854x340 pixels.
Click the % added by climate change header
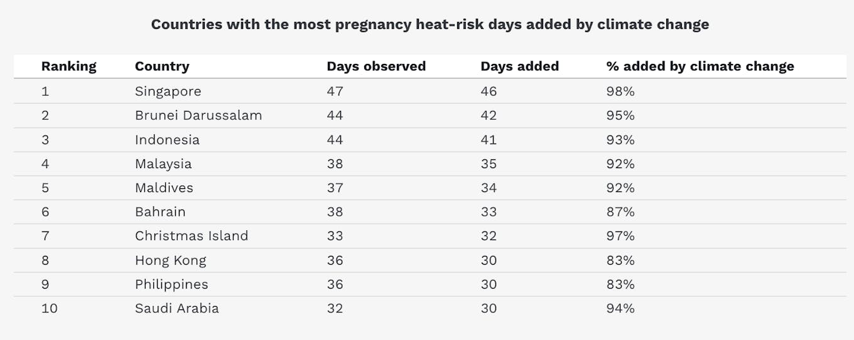click(x=700, y=66)
